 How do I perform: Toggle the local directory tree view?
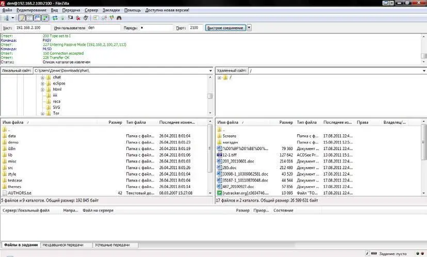pos(29,18)
